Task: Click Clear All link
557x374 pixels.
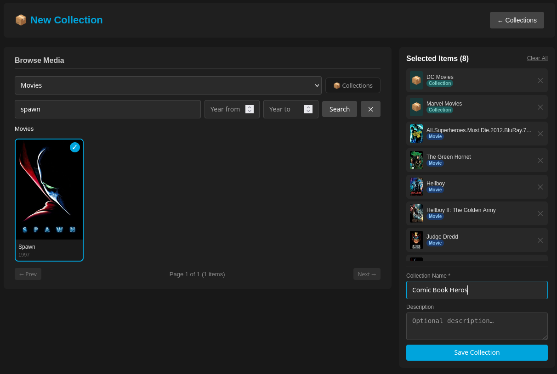Action: pyautogui.click(x=537, y=58)
